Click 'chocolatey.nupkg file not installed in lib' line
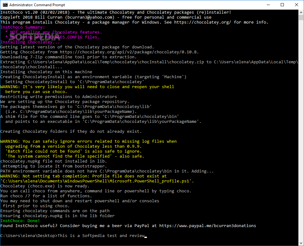The image size is (304, 246). [53, 161]
